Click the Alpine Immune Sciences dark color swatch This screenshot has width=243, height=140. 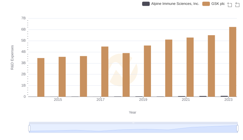146,4
